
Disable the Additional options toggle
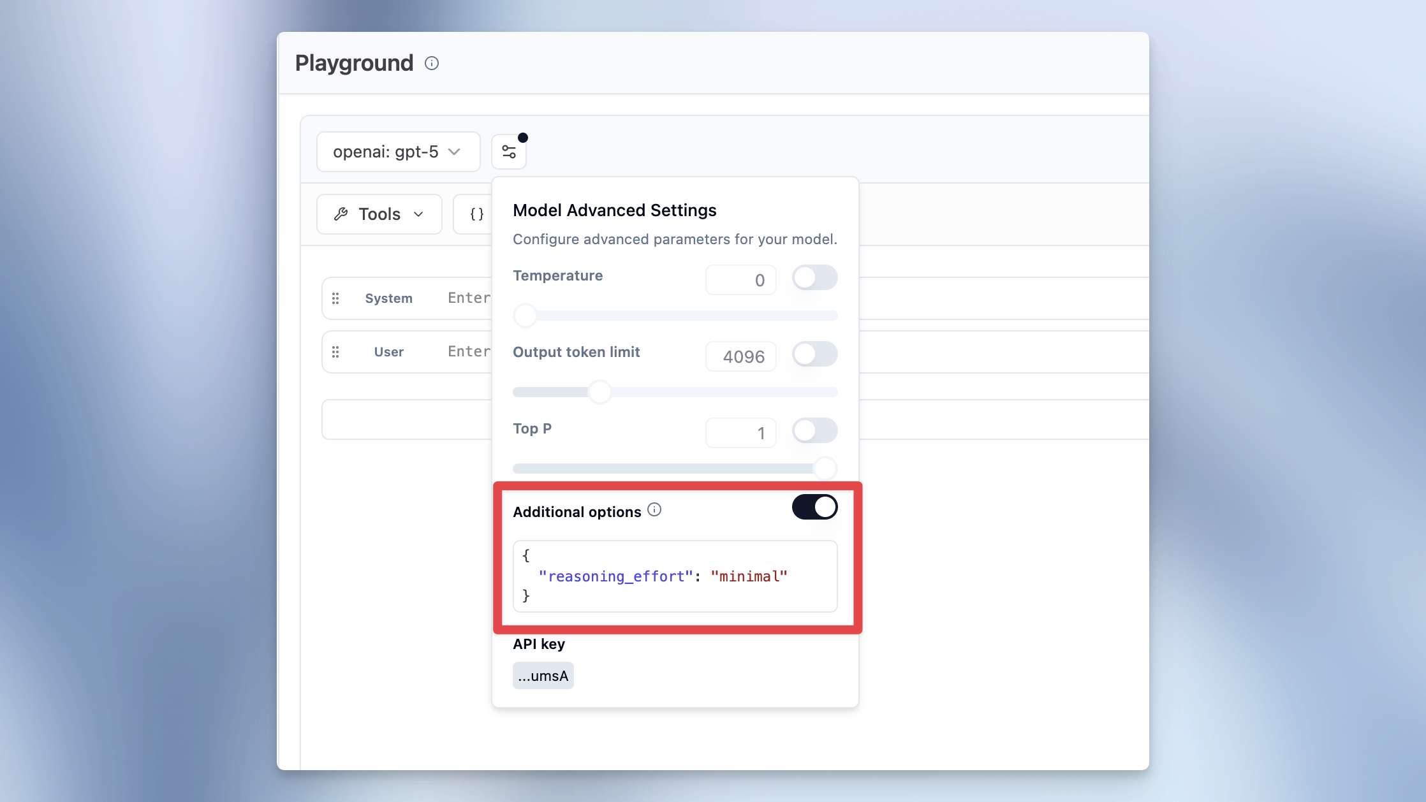tap(814, 507)
